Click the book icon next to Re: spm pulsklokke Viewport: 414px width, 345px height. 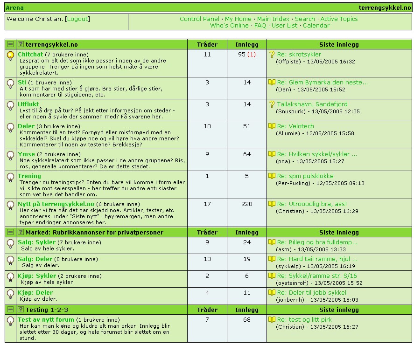point(272,176)
